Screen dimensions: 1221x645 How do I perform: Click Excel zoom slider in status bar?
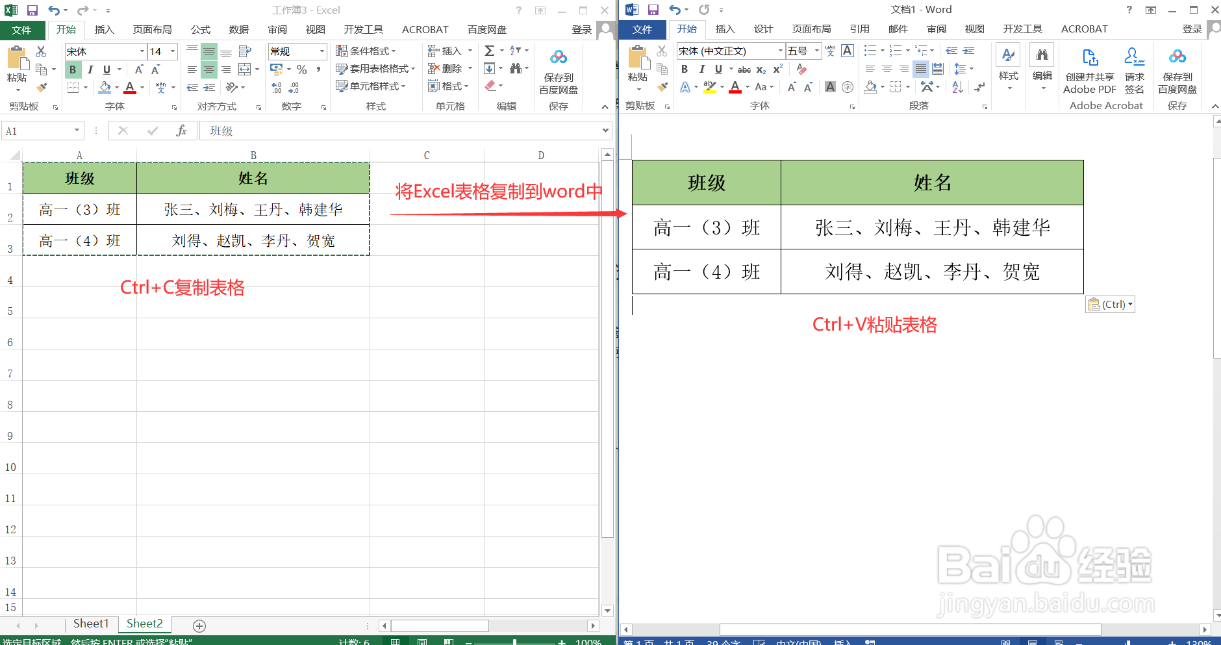[514, 642]
